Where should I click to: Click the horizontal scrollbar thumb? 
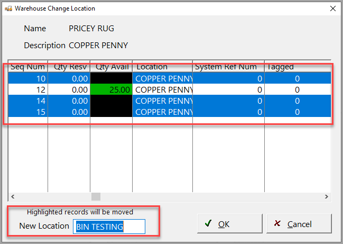point(96,196)
